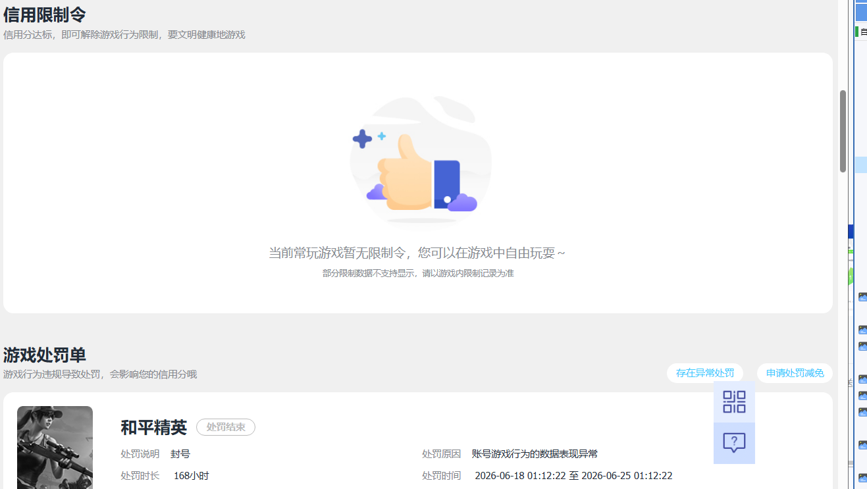Screen dimensions: 867x489
Task: Select the 和平精英 game title
Action: coord(153,427)
